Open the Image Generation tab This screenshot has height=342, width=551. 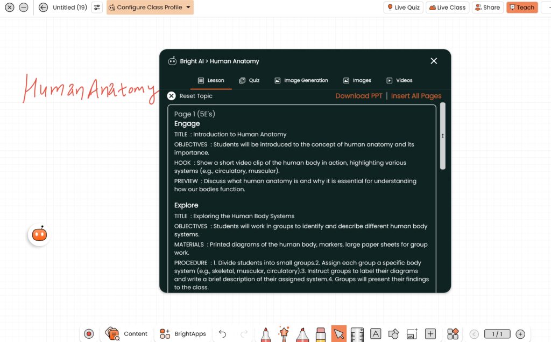pyautogui.click(x=301, y=80)
